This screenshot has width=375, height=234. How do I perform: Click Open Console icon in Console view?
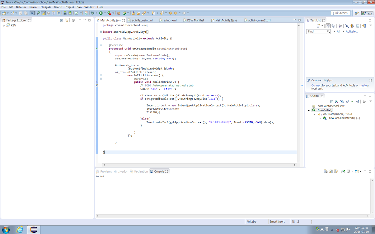pyautogui.click(x=357, y=171)
